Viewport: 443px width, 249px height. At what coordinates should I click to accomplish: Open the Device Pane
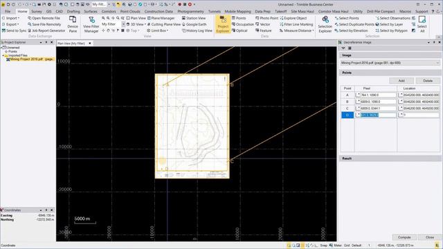pos(73,24)
